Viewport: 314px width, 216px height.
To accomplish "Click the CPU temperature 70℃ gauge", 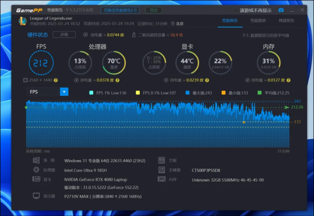I will [x=114, y=63].
